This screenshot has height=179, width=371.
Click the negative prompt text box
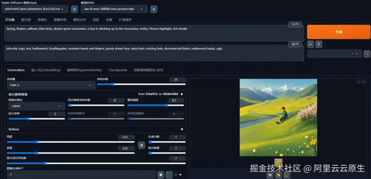click(x=154, y=53)
